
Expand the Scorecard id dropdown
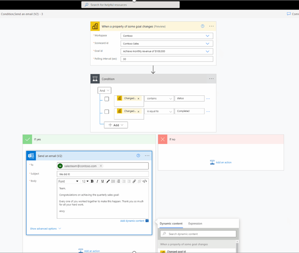[208, 44]
